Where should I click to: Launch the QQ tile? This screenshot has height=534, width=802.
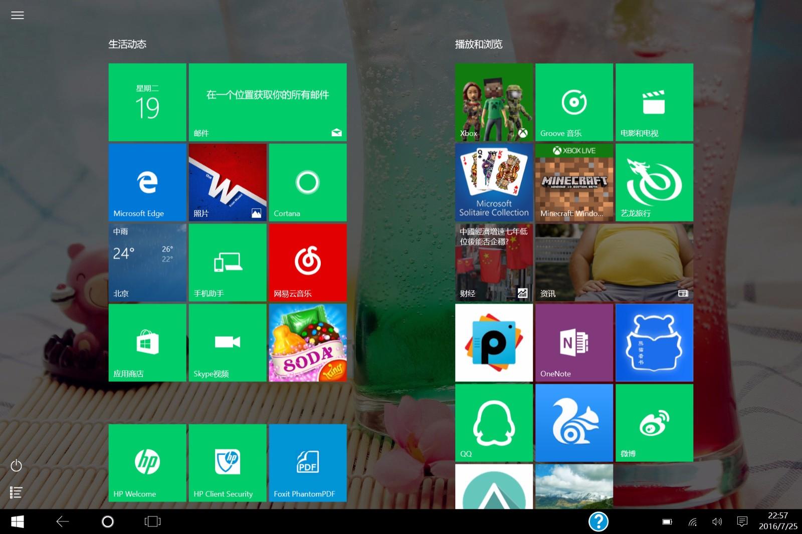(x=494, y=423)
